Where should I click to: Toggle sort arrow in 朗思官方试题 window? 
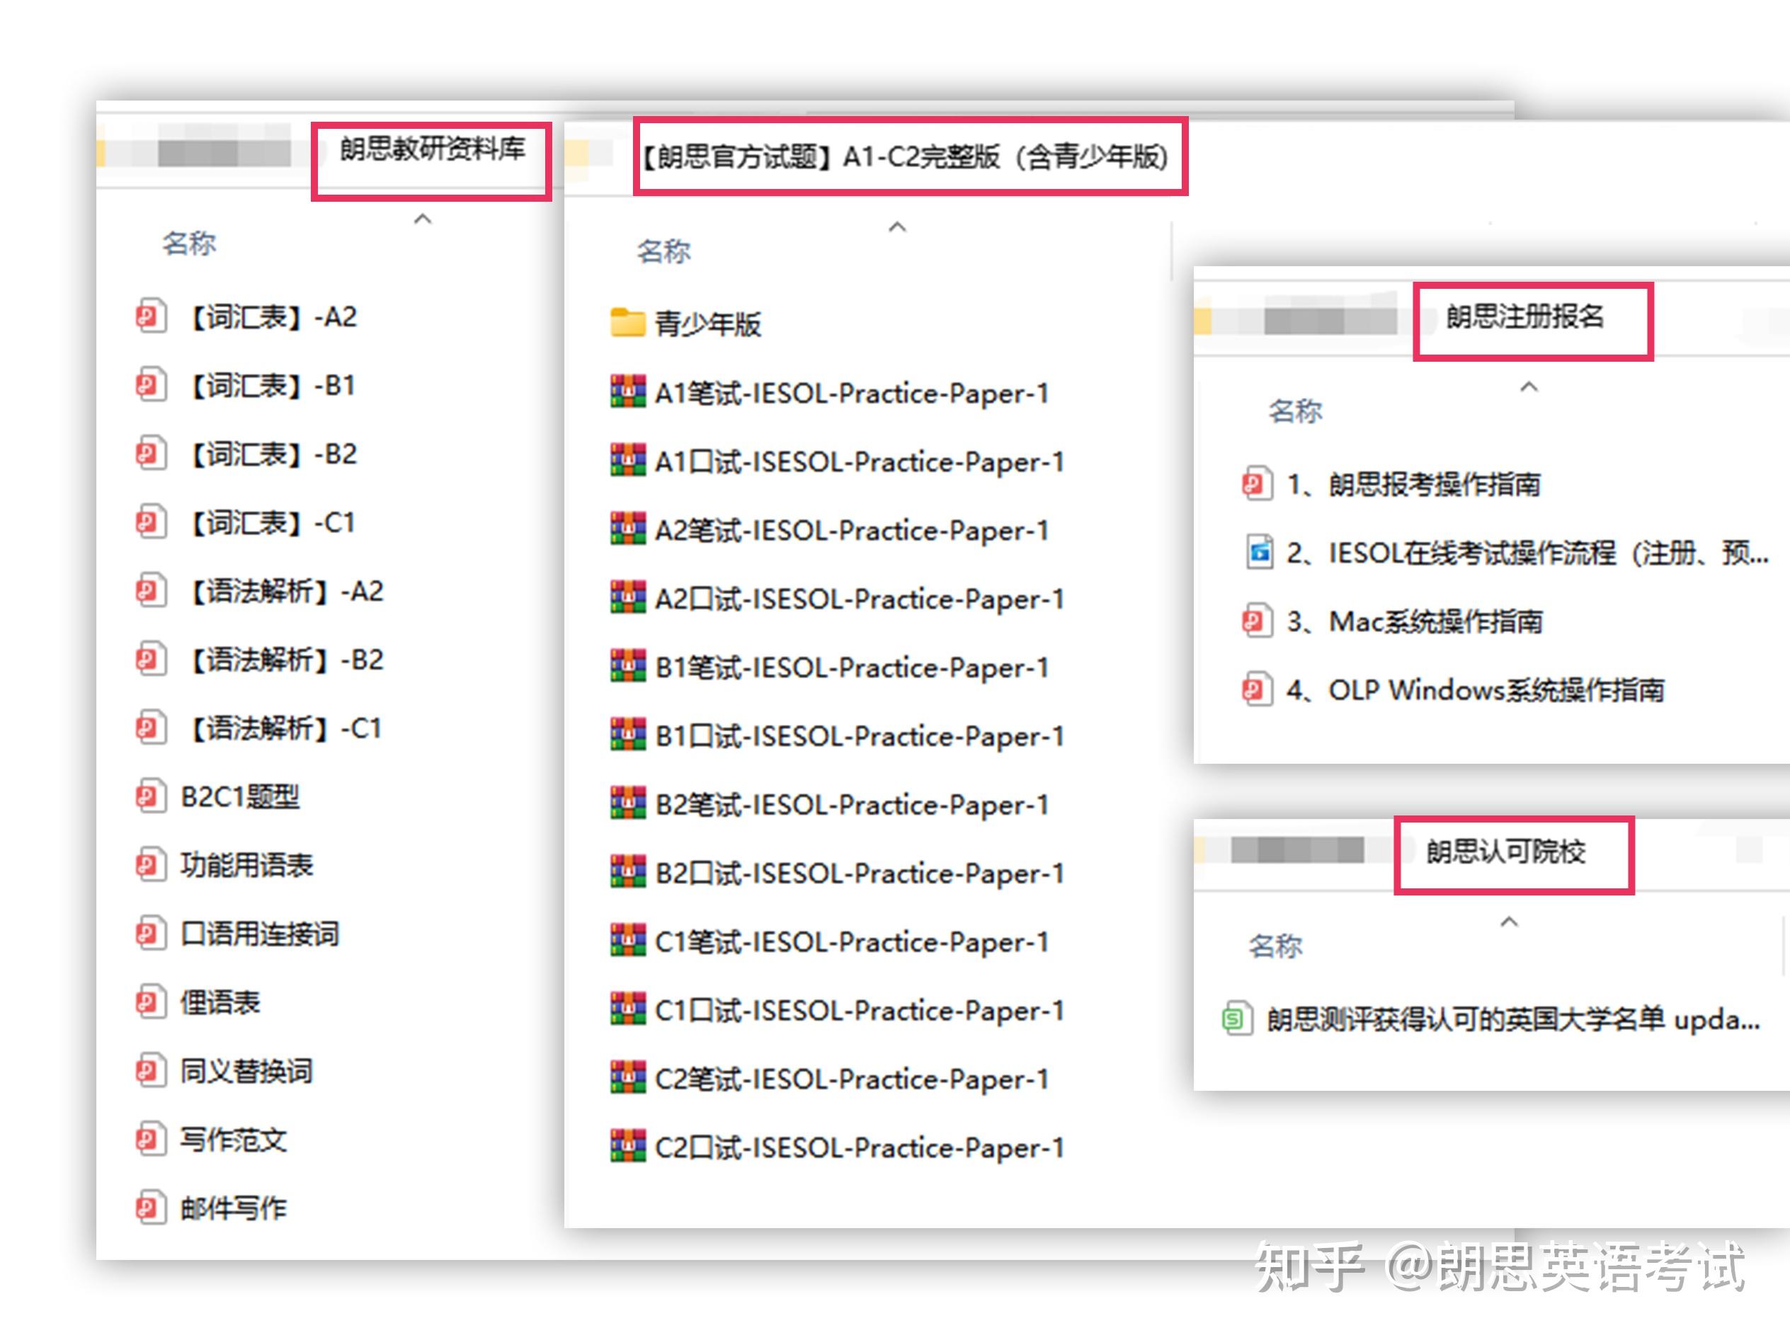click(897, 227)
